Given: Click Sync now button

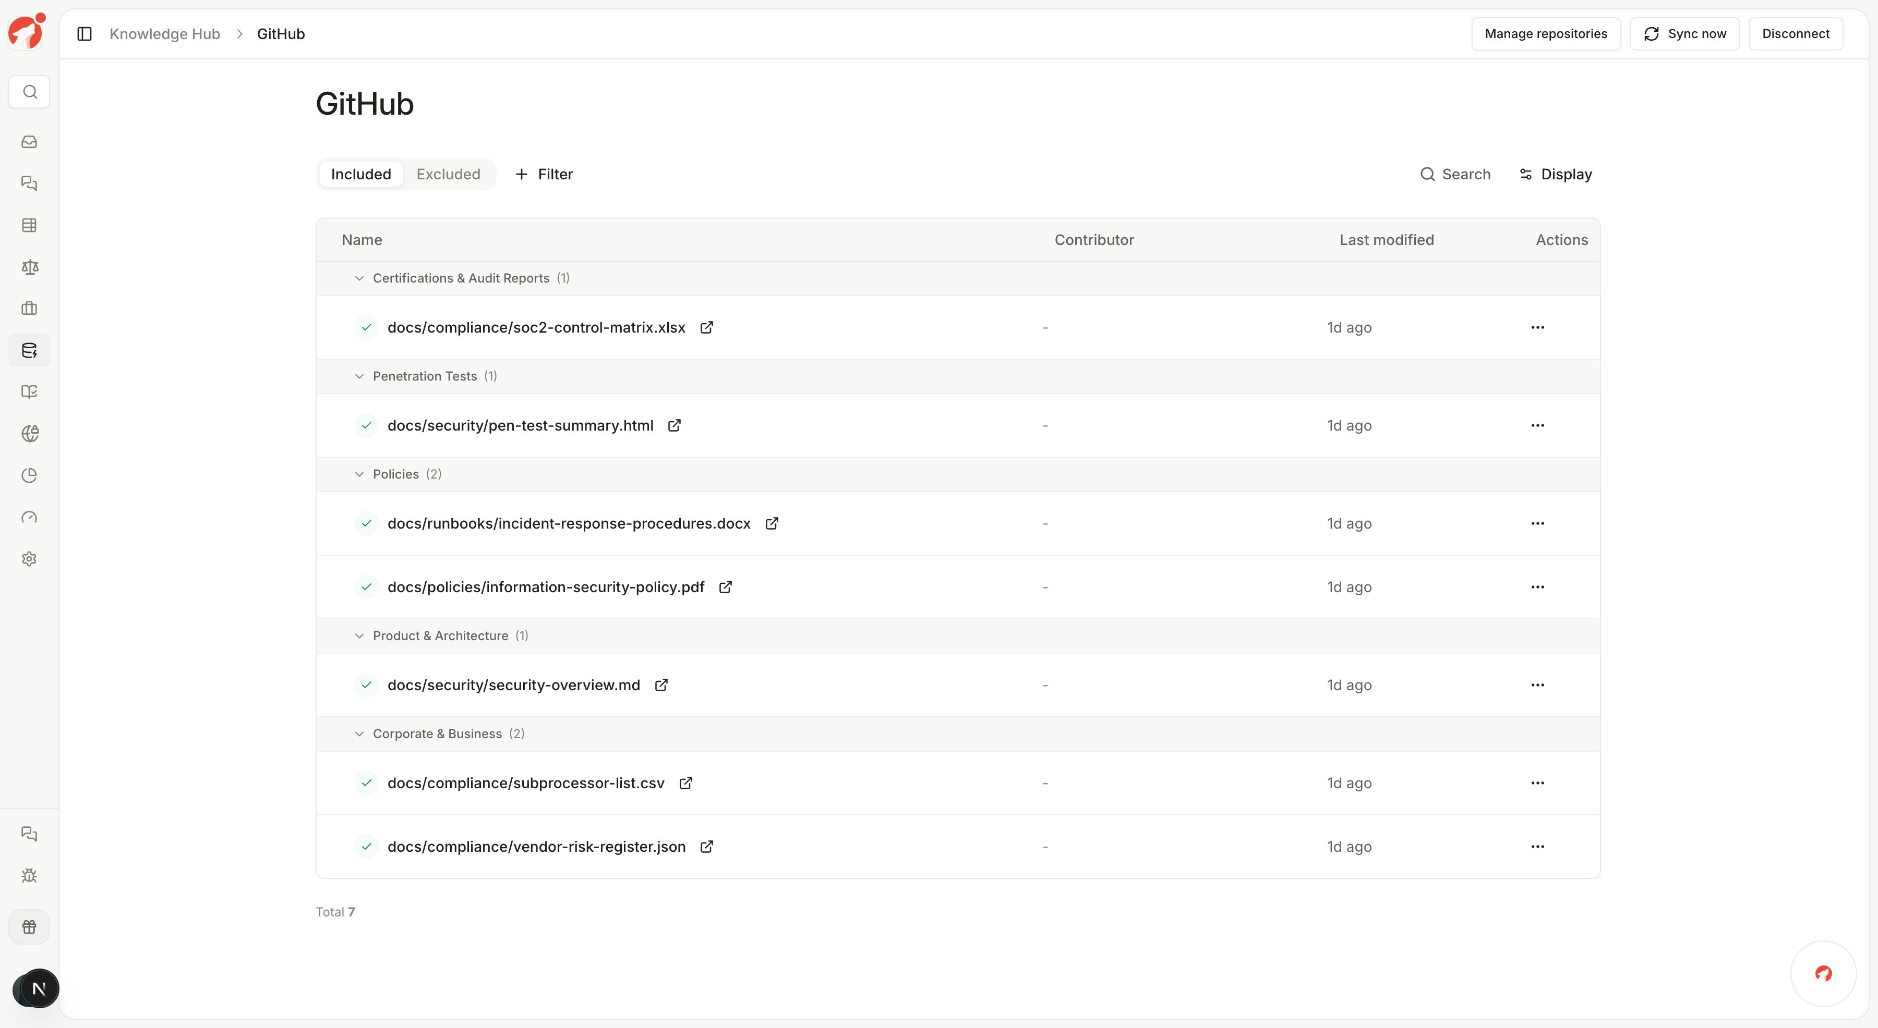Looking at the screenshot, I should click(x=1684, y=33).
